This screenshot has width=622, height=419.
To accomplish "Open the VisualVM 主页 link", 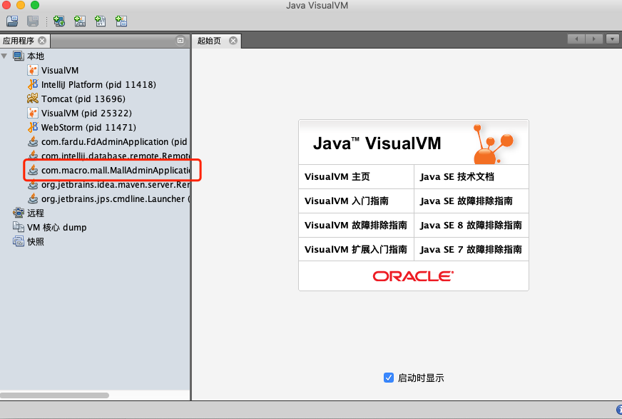I will (337, 176).
